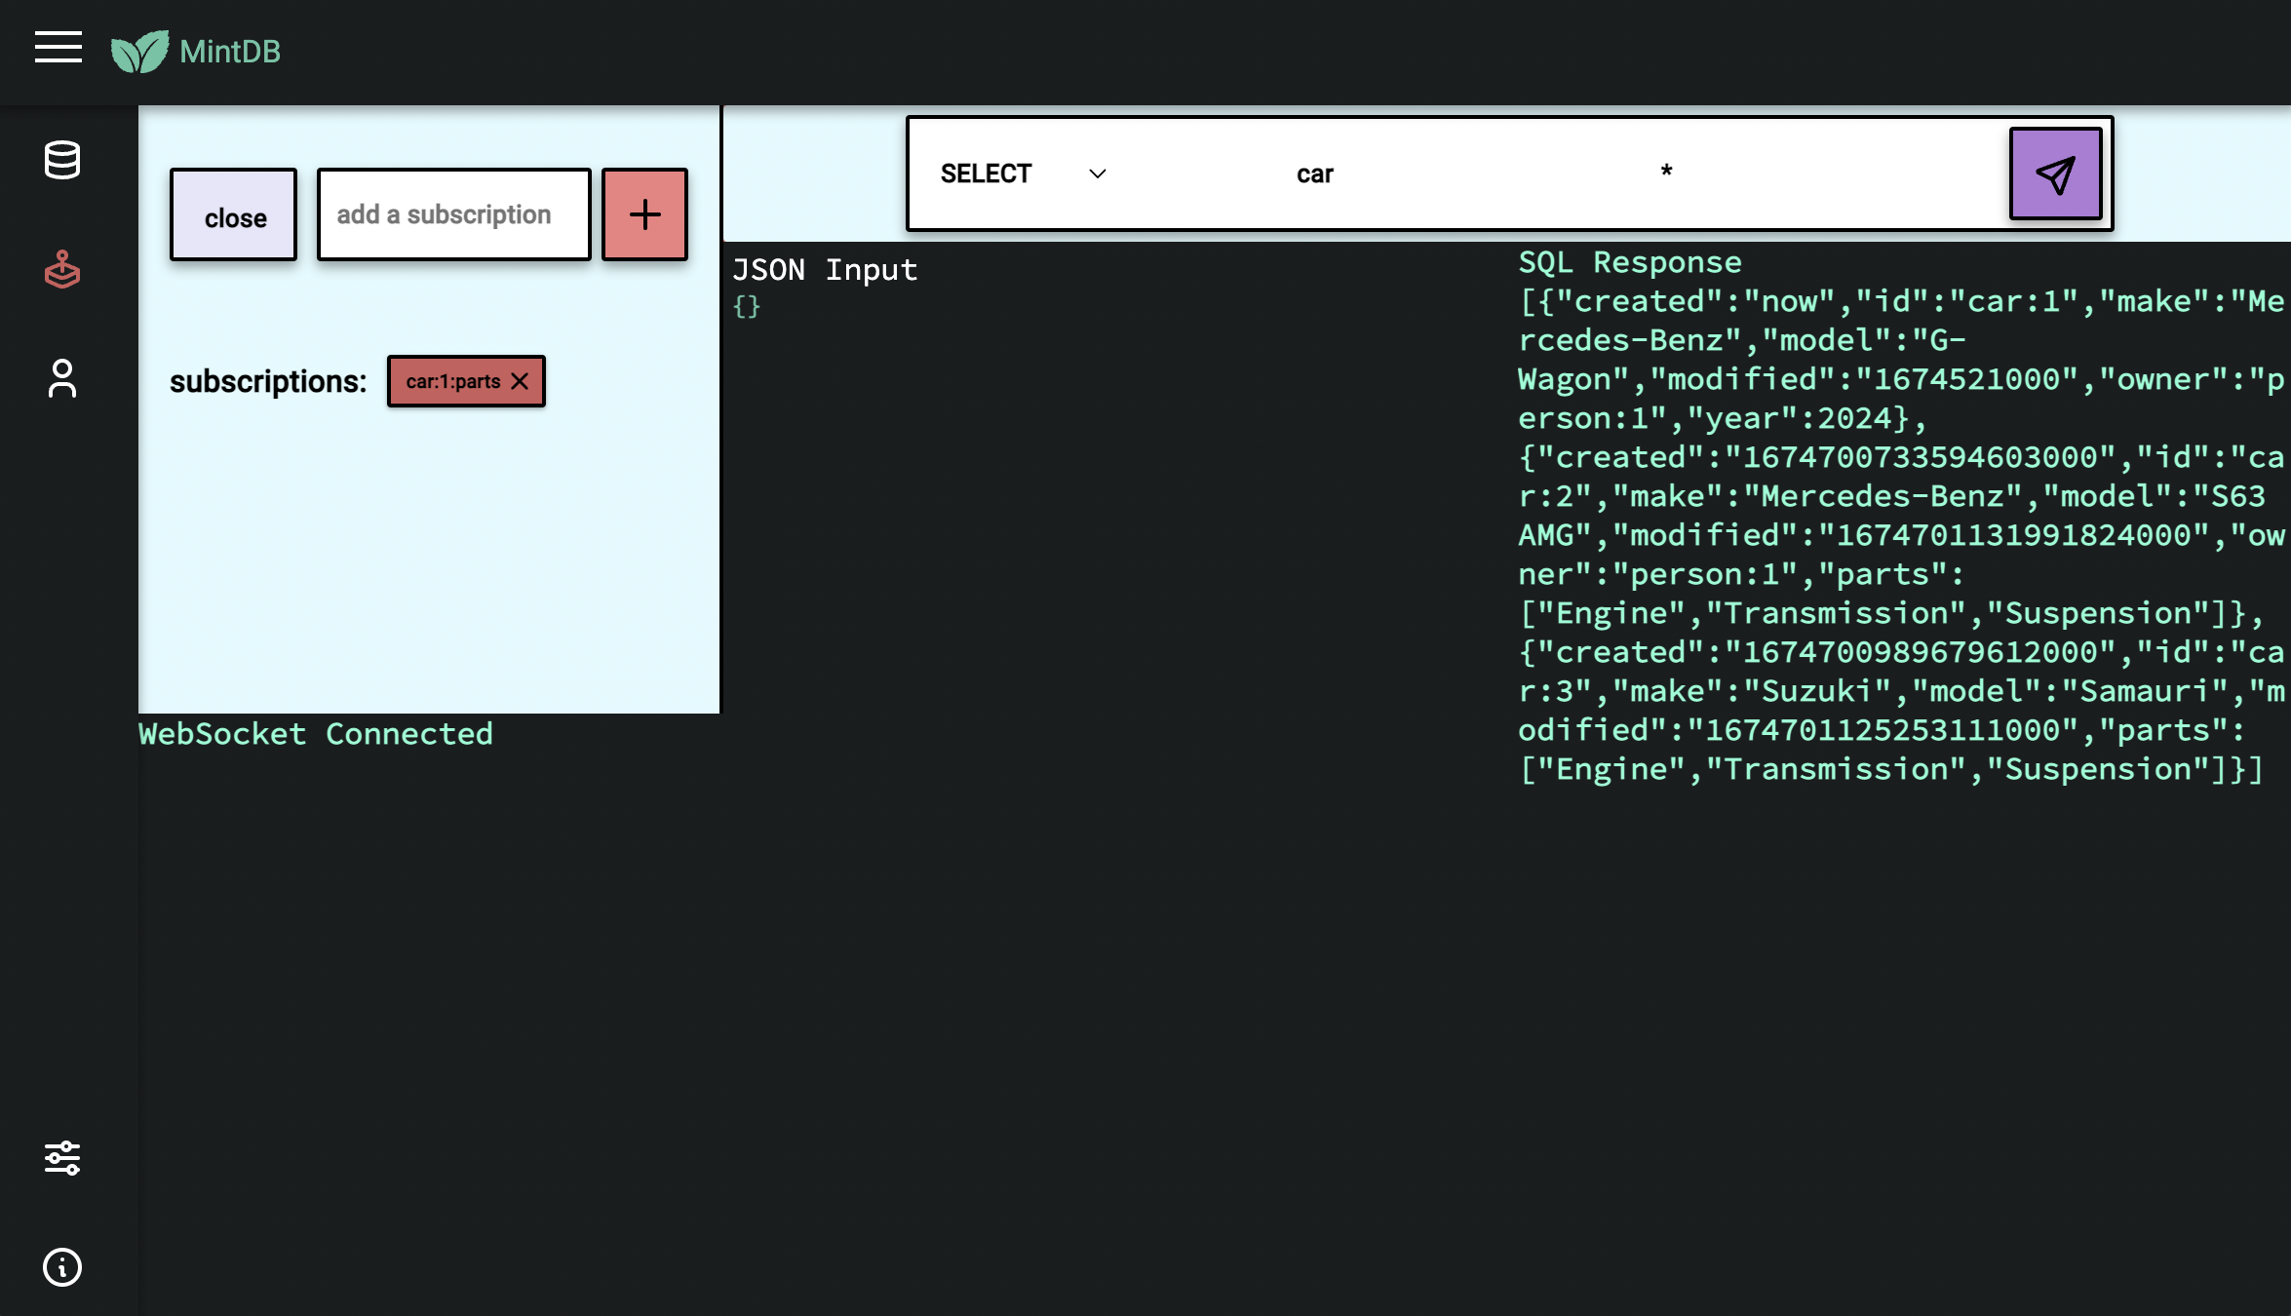
Task: Click the MintDB title text
Action: [230, 52]
